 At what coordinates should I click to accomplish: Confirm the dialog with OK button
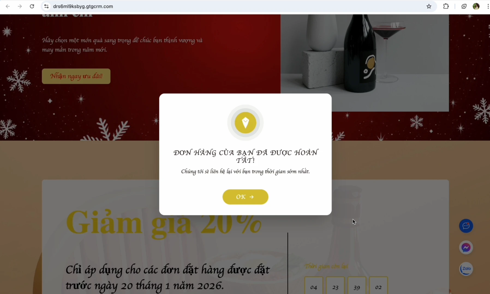245,197
